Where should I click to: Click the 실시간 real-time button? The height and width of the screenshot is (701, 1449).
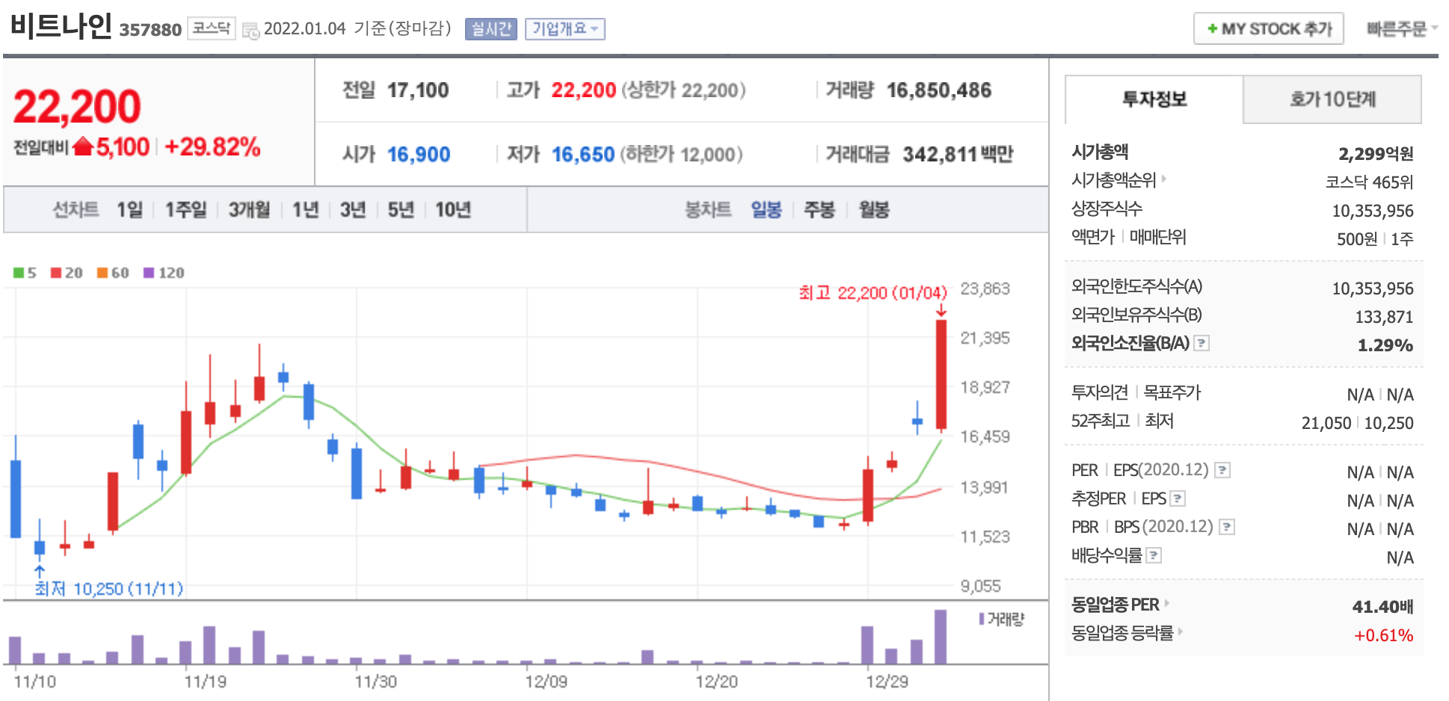[491, 29]
